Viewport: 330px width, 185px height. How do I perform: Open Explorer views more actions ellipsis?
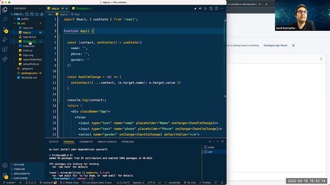40,8
